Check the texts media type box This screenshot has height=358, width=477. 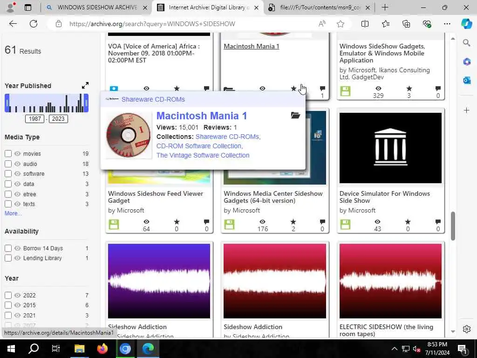click(x=8, y=204)
